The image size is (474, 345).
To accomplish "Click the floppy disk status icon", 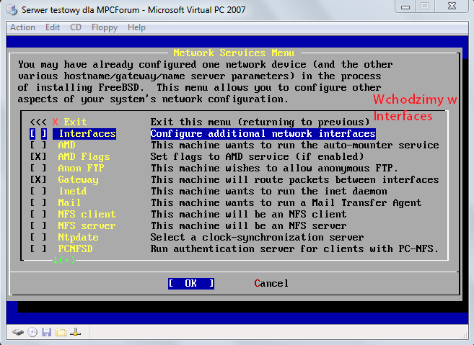I will (47, 332).
